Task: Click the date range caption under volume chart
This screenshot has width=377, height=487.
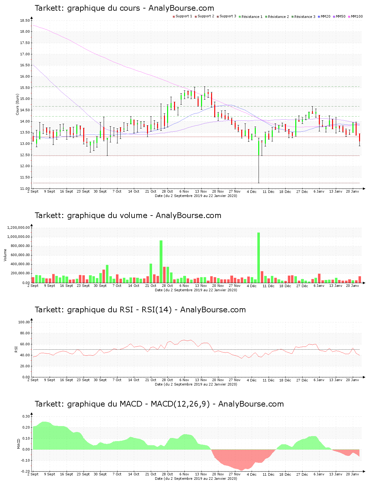Action: coord(196,290)
